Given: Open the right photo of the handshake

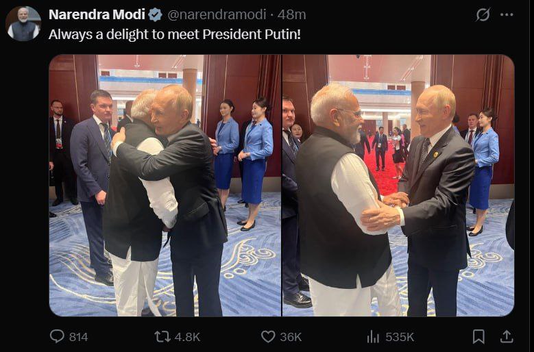Looking at the screenshot, I should (398, 185).
